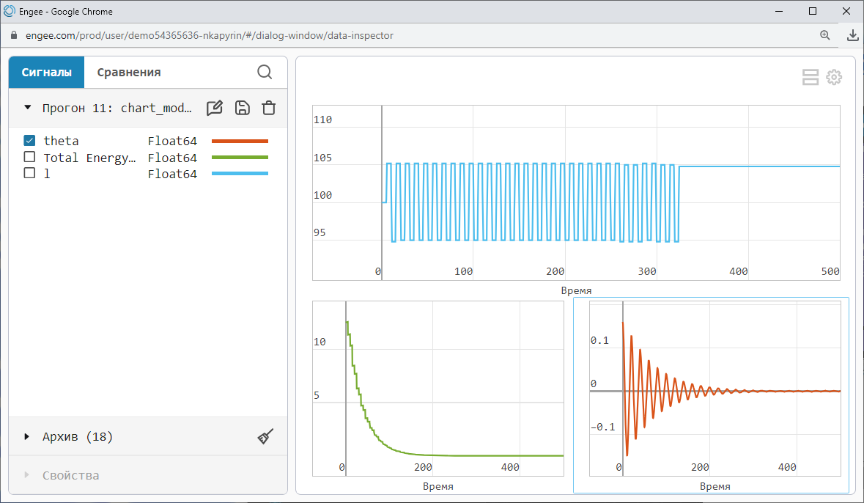Click the browser zoom magnifier icon
This screenshot has height=503, width=864.
tap(825, 35)
